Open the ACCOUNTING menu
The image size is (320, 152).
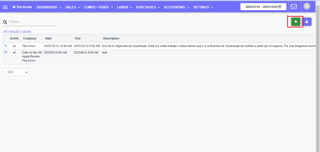pyautogui.click(x=177, y=7)
